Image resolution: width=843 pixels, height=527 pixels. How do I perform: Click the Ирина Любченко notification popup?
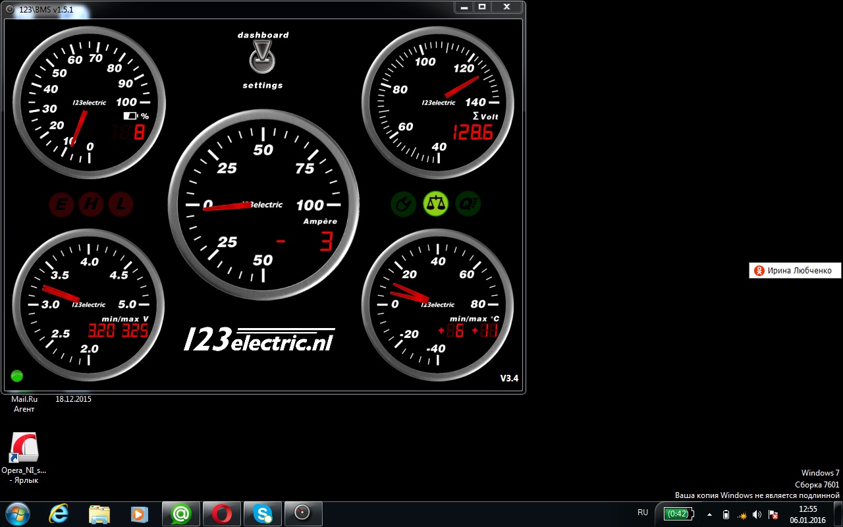[795, 271]
